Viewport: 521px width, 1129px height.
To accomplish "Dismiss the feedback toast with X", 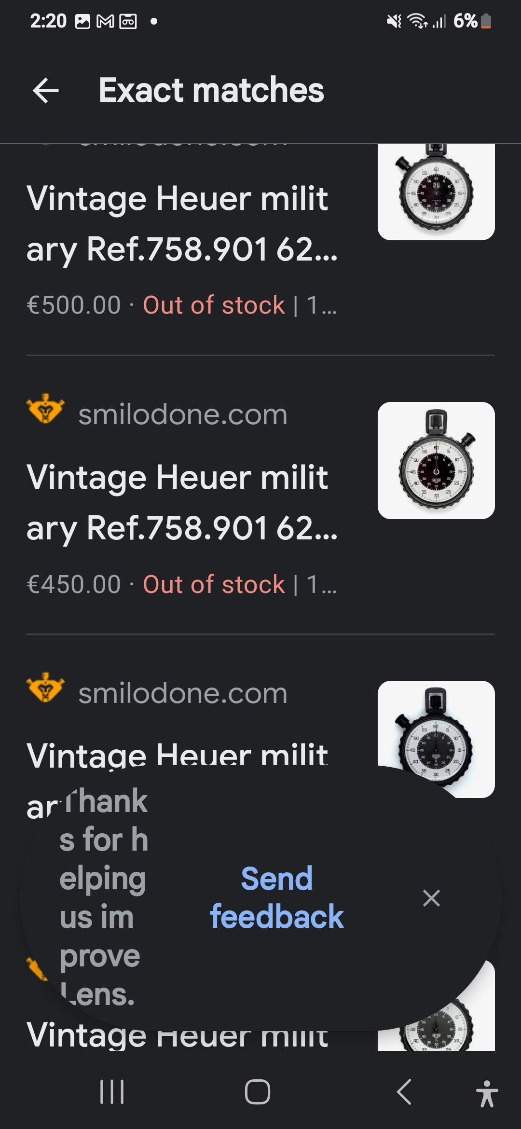I will pos(431,898).
